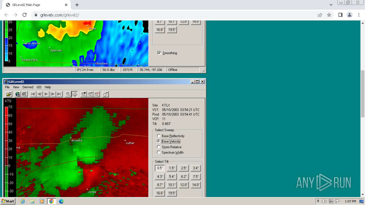Click the greyed-out globe icon in the toolbar
The height and width of the screenshot is (205, 365).
coord(24,94)
